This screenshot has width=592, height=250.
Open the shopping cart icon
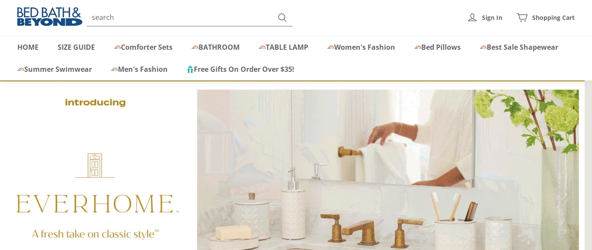[522, 17]
